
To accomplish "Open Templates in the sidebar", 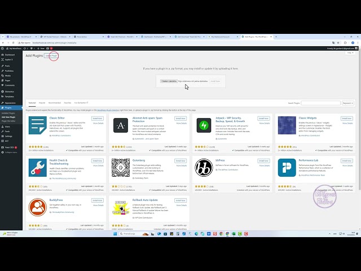I will coord(10,97).
